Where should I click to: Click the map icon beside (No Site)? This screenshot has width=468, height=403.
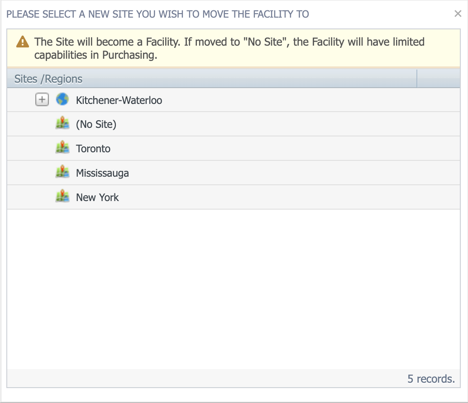coord(62,124)
